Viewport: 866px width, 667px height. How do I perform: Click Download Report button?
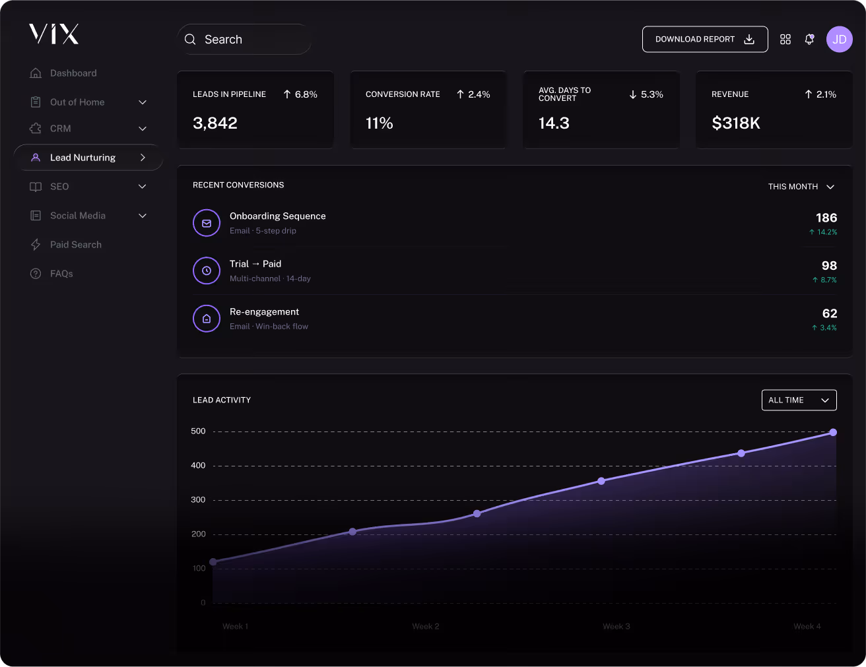click(x=705, y=40)
